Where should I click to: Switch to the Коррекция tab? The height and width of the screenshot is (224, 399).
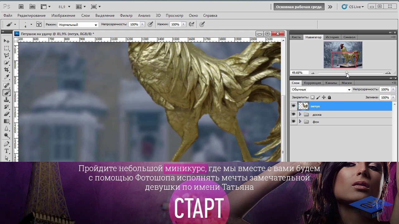coord(312,83)
